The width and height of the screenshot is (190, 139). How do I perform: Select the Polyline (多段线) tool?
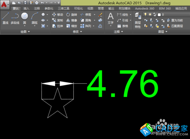tap(15, 18)
